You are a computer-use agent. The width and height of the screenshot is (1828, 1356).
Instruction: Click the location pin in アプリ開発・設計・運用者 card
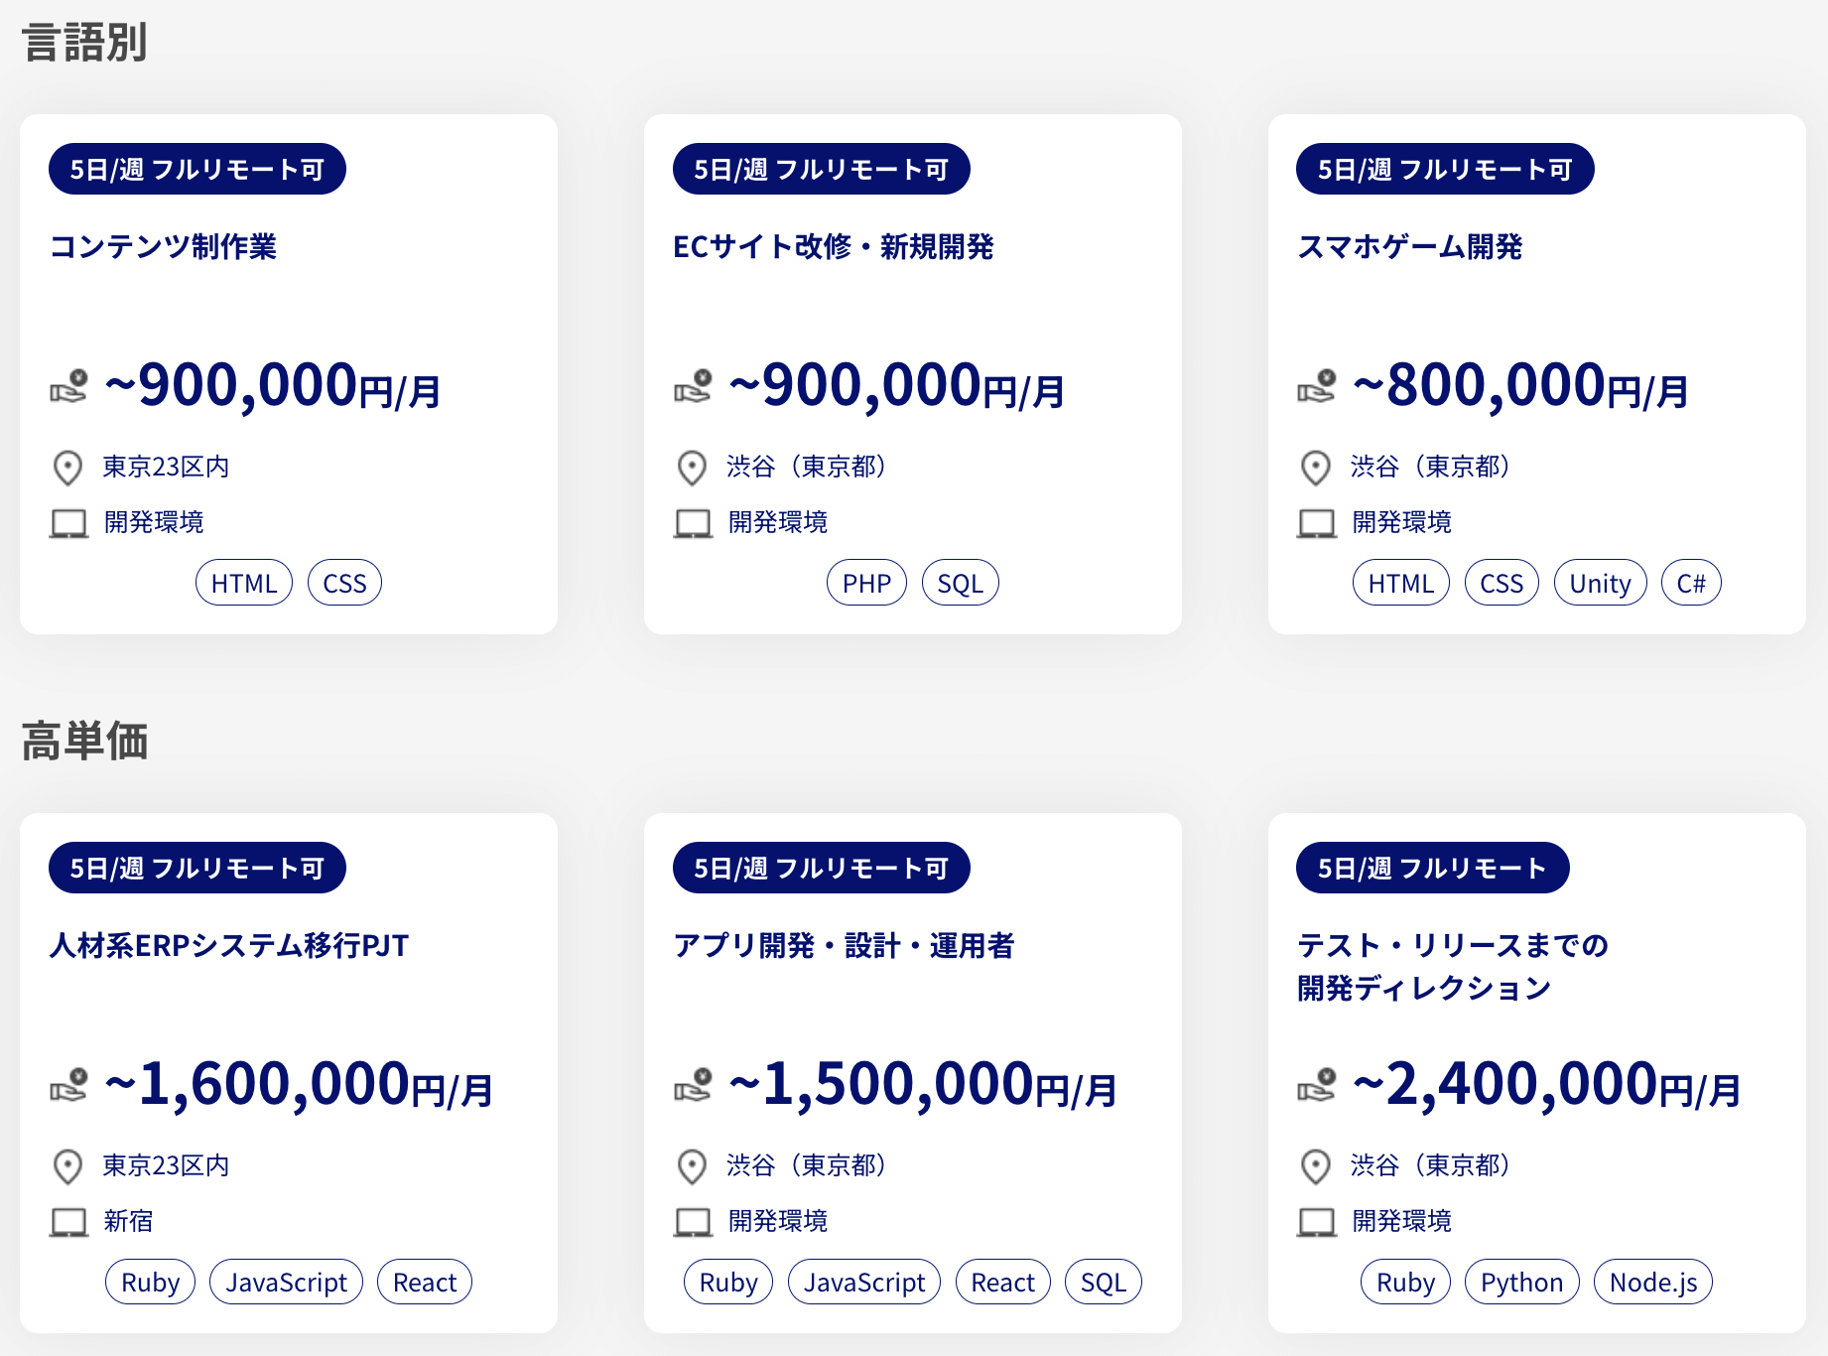point(692,1166)
